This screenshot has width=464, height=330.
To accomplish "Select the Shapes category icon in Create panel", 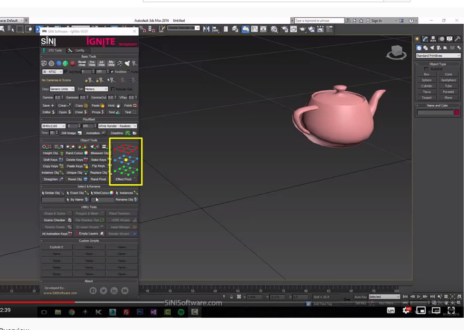I will click(426, 48).
